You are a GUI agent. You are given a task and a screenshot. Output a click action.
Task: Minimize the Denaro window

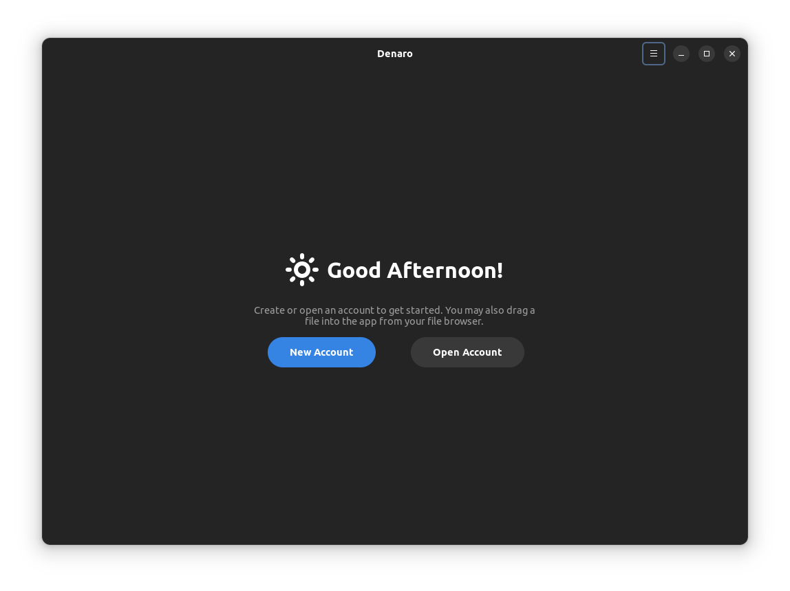[681, 54]
